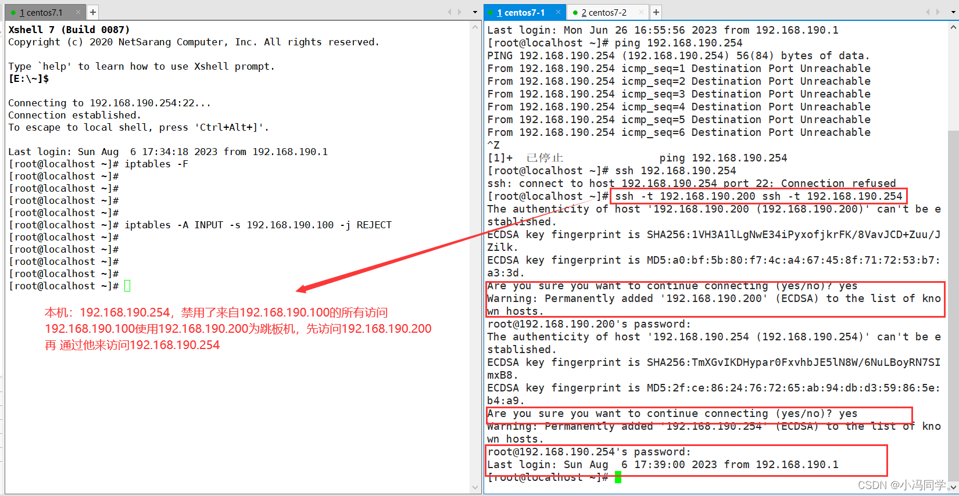Add a new tab in the right pane
The image size is (959, 496).
click(656, 12)
